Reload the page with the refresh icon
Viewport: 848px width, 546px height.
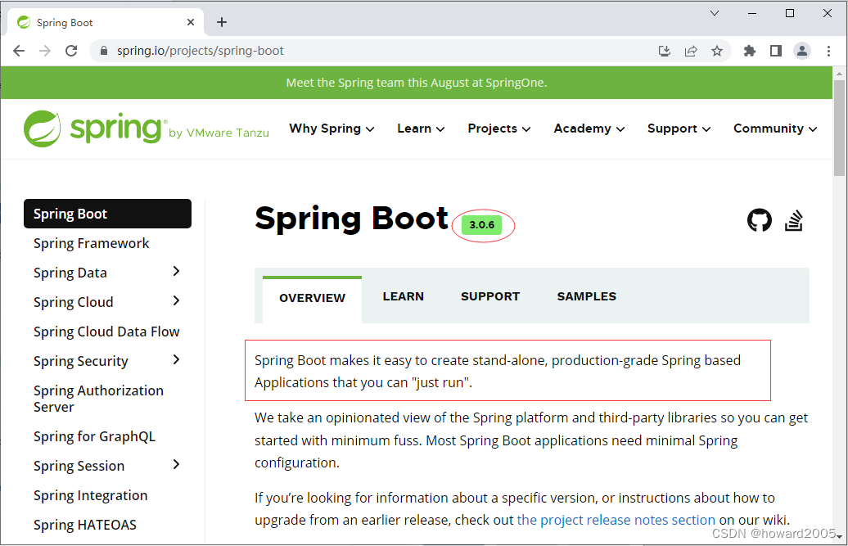coord(71,51)
